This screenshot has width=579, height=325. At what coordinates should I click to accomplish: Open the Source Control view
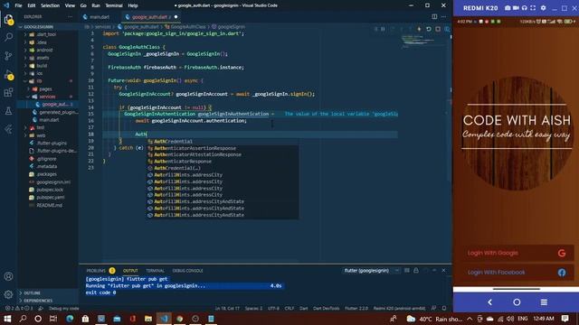[8, 56]
